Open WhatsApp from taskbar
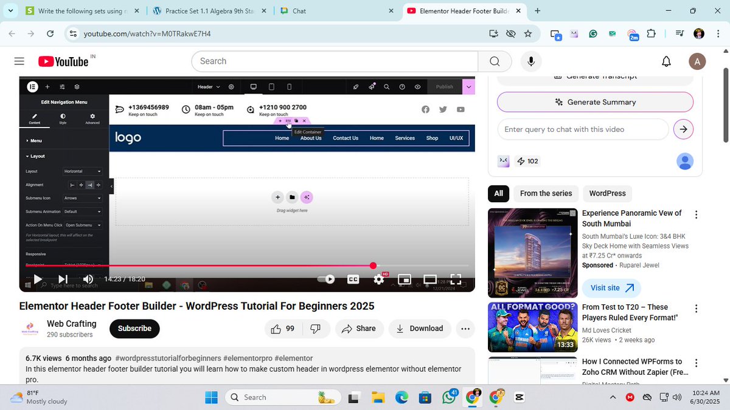Image resolution: width=730 pixels, height=410 pixels. click(449, 397)
